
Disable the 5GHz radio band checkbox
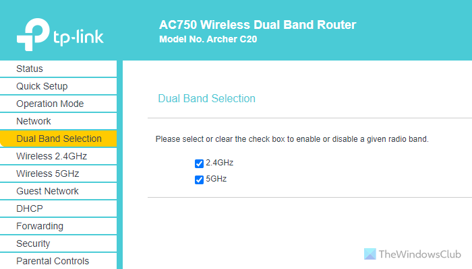pos(199,180)
